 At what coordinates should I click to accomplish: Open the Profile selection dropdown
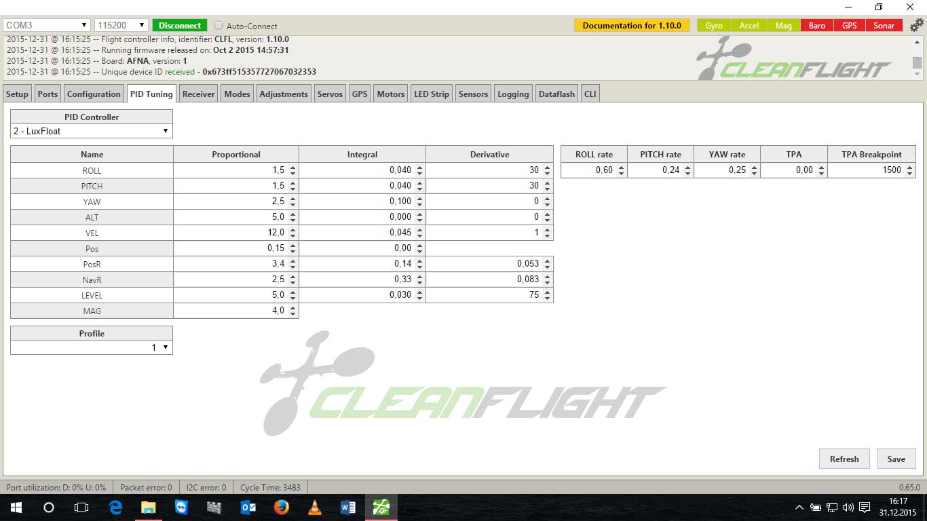click(91, 347)
